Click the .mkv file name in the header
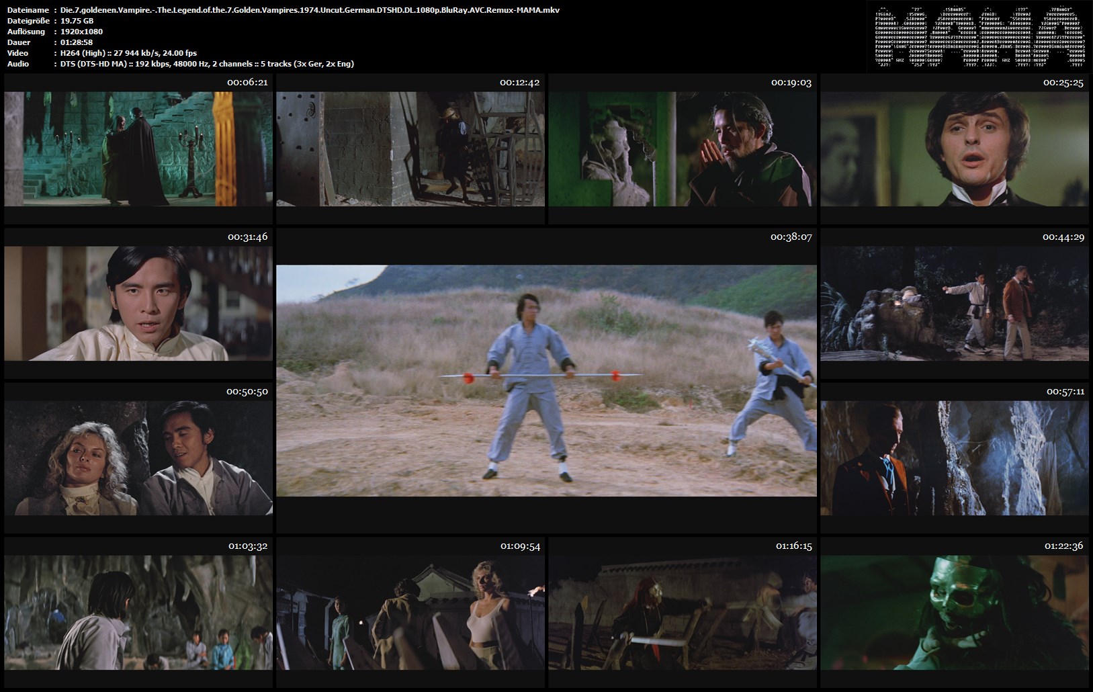Screen dimensions: 1093x692 (x=310, y=10)
